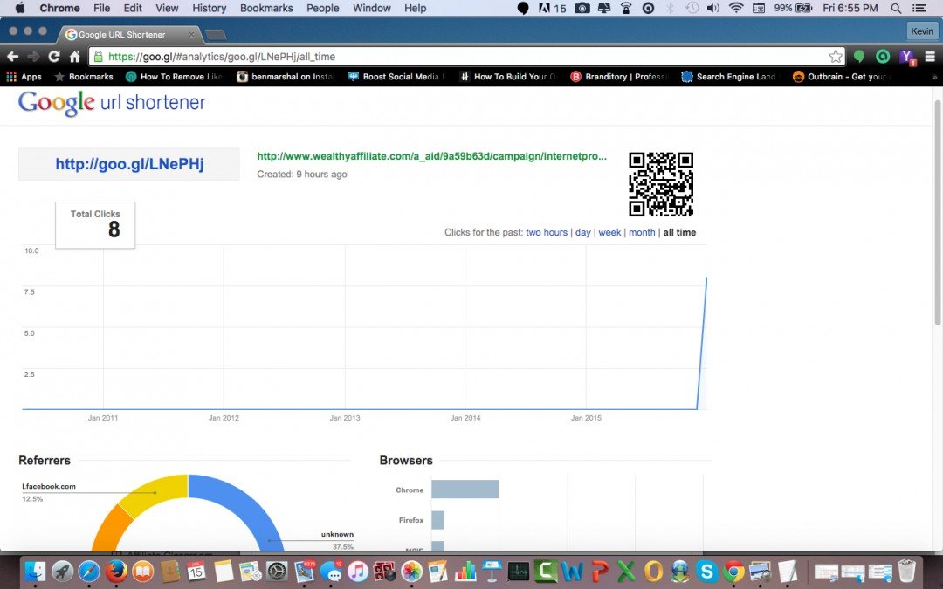Select the Google URL Shortener tab
The width and height of the screenshot is (943, 589).
129,34
